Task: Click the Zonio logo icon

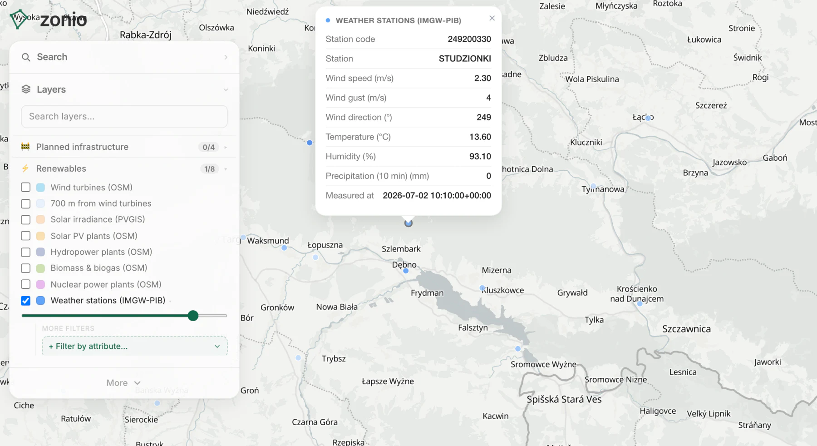Action: [x=19, y=20]
